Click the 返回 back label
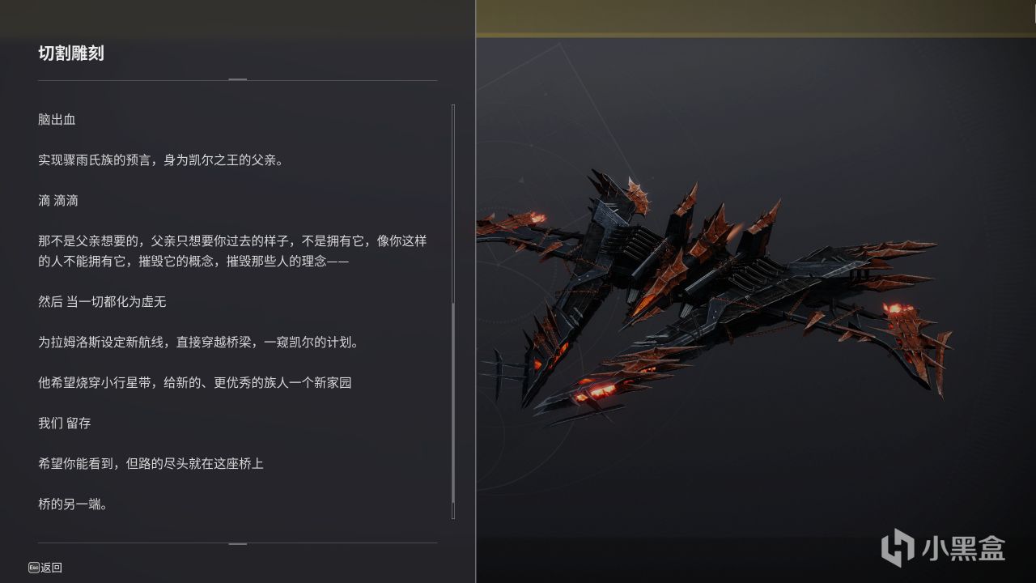This screenshot has width=1036, height=583. (x=51, y=568)
